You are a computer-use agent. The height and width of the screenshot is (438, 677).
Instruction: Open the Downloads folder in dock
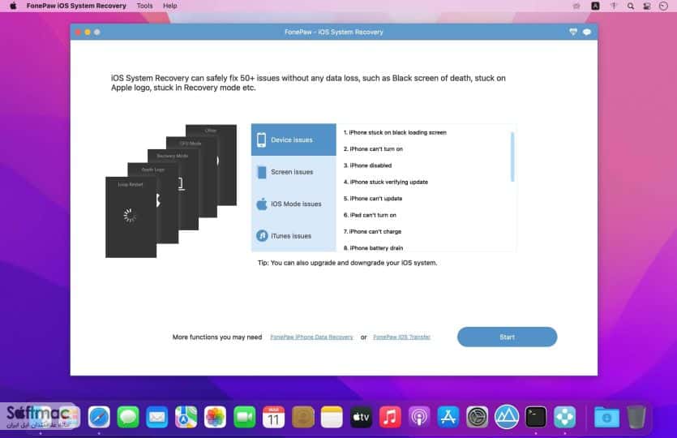click(x=606, y=417)
